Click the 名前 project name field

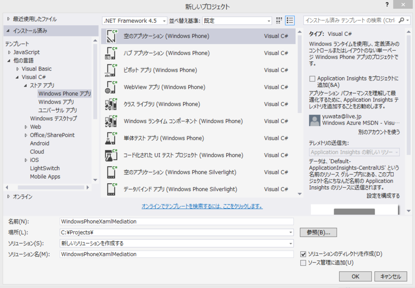tap(177, 222)
